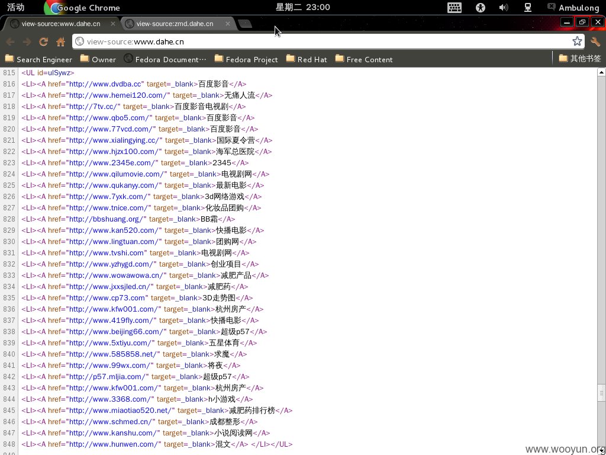
Task: Click the http://www.kanshu.com/ link
Action: pyautogui.click(x=113, y=432)
